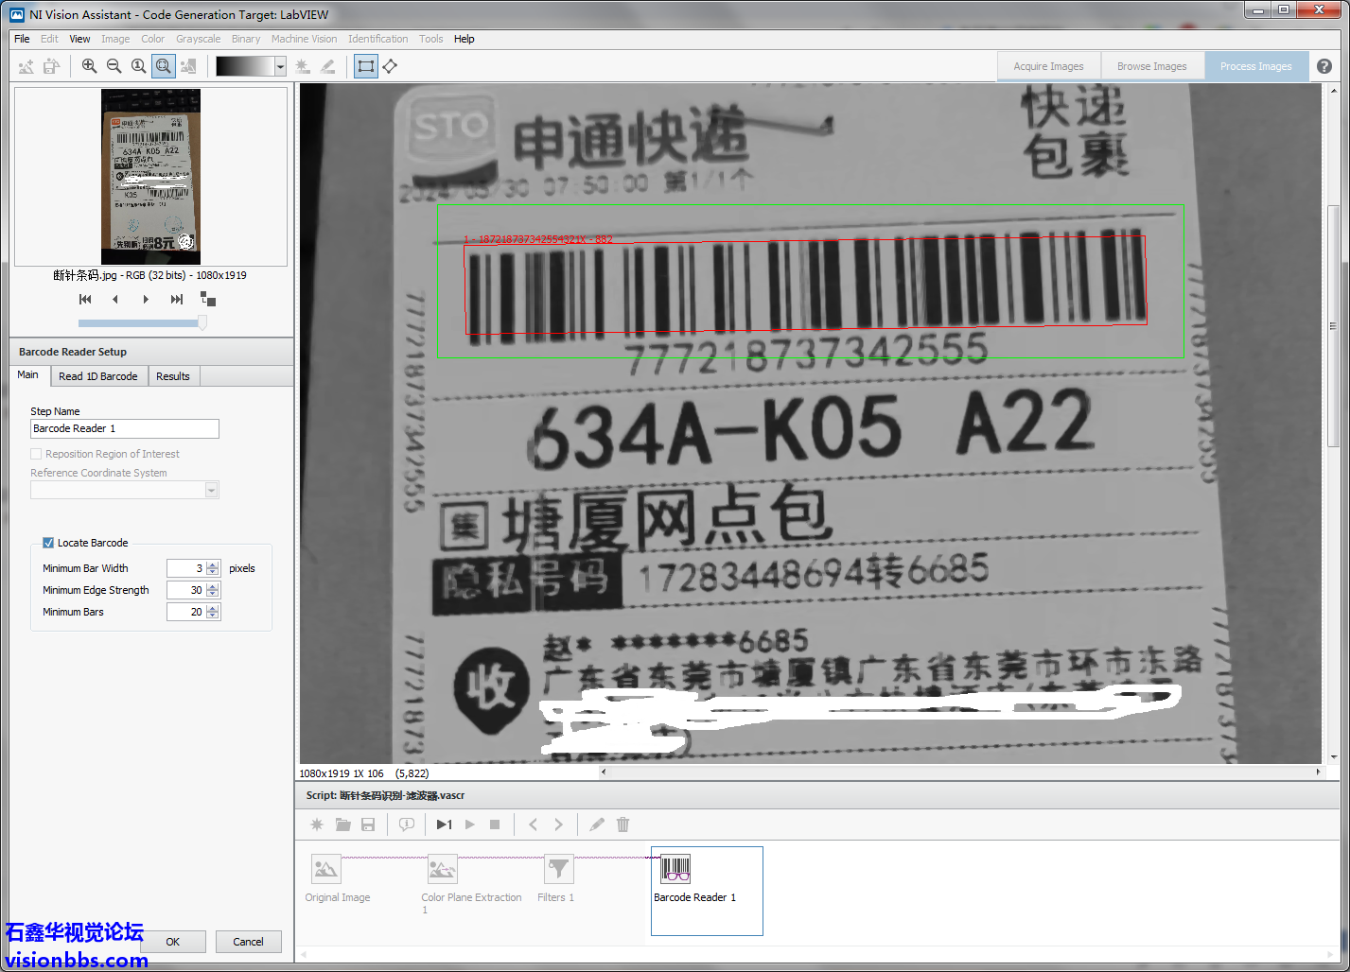Click the Minimum Bar Width value field

coord(186,568)
